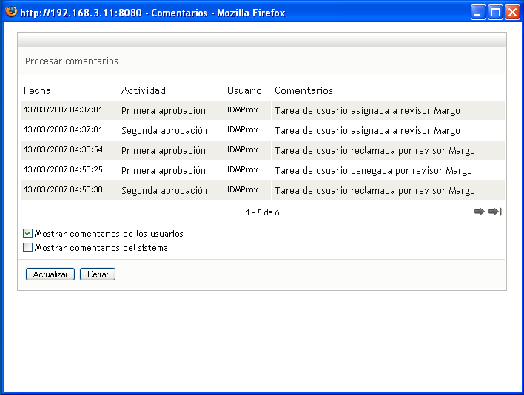
Task: Click the Cerrar button
Action: (98, 274)
